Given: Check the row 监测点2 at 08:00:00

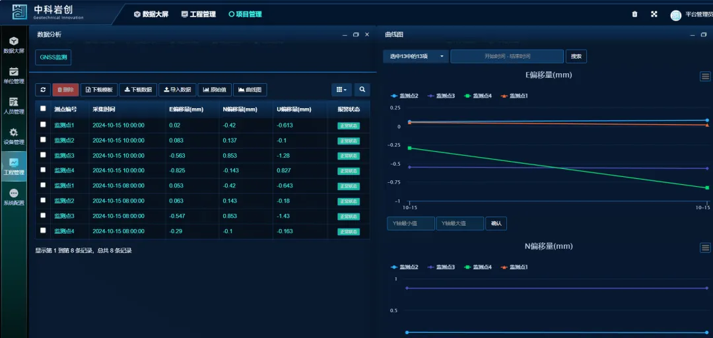Looking at the screenshot, I should point(43,200).
